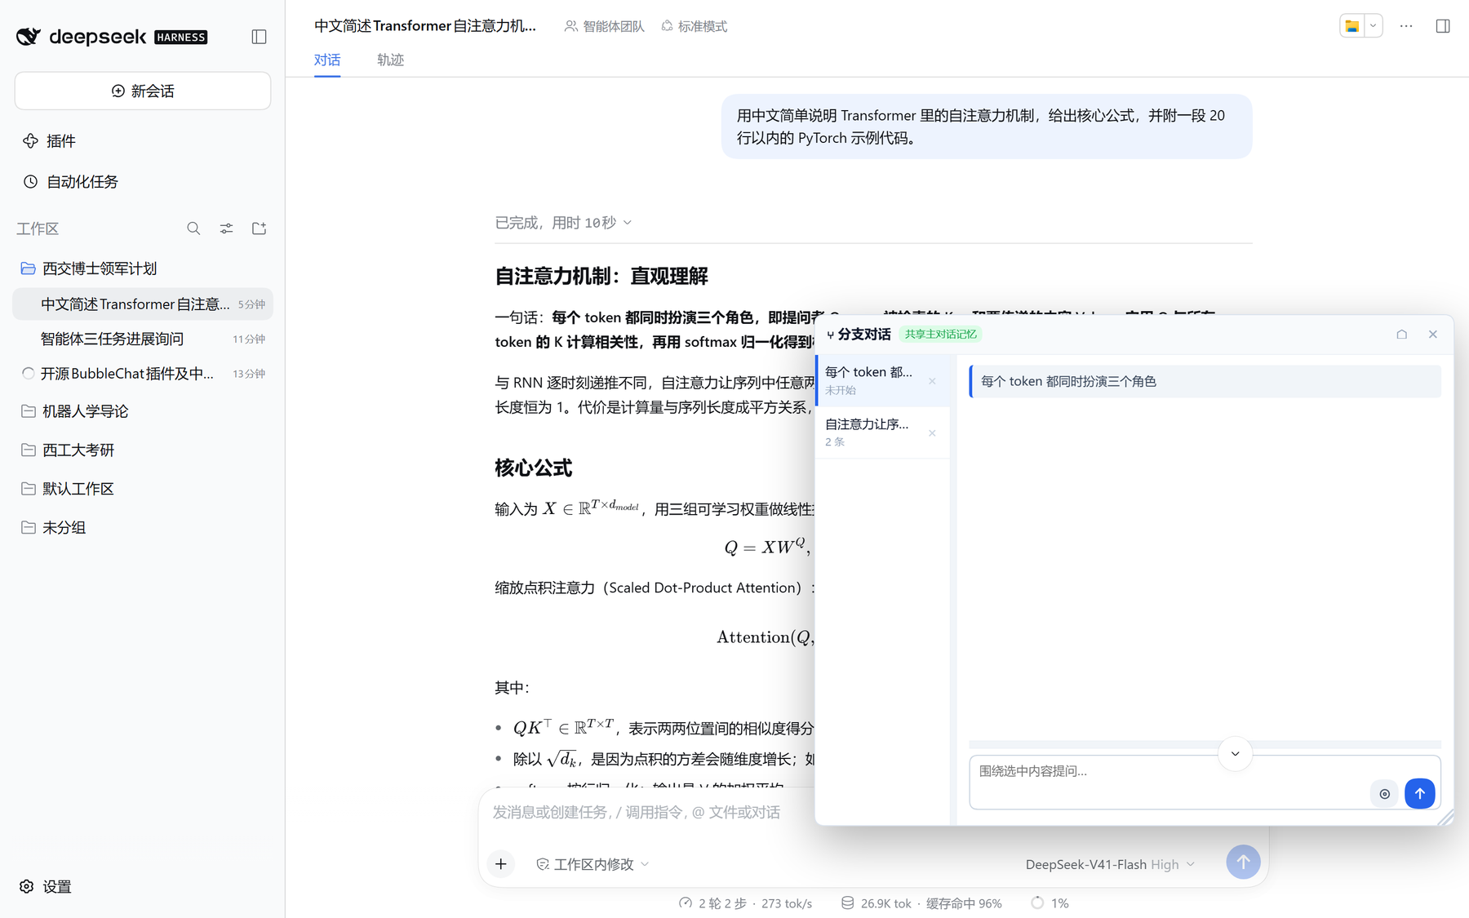Send the branch question with blue arrow

[x=1420, y=793]
